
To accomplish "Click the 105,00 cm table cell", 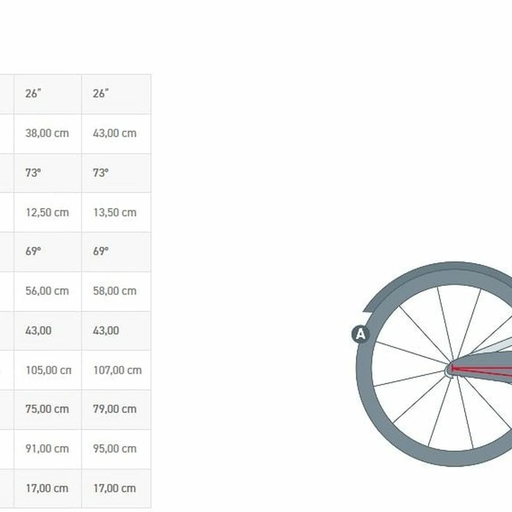I will point(48,370).
